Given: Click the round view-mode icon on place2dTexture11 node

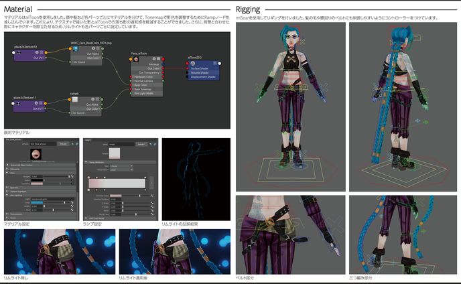Looking at the screenshot, I should pyautogui.click(x=36, y=103).
